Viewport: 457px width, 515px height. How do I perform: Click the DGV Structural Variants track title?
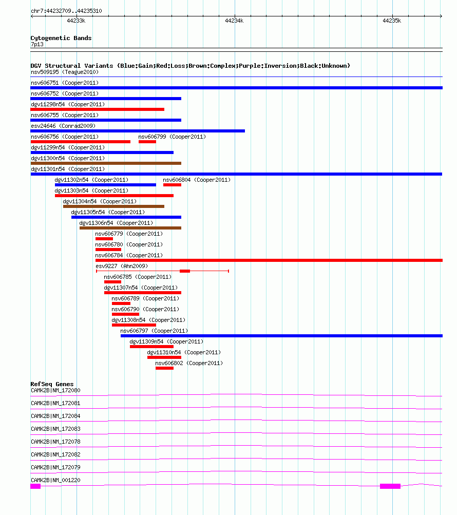[190, 66]
